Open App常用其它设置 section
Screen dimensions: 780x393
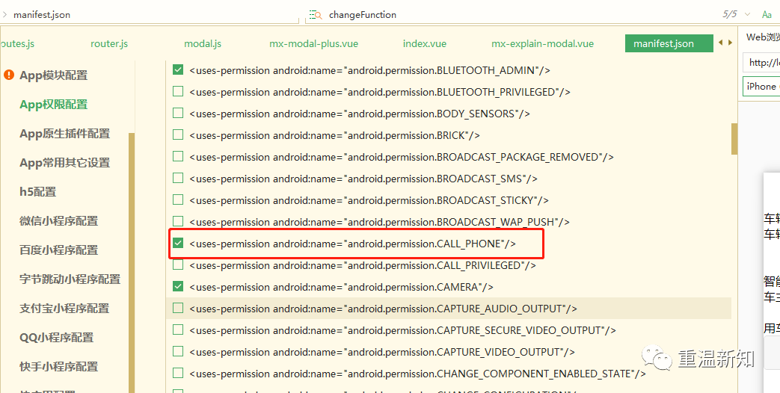[64, 162]
